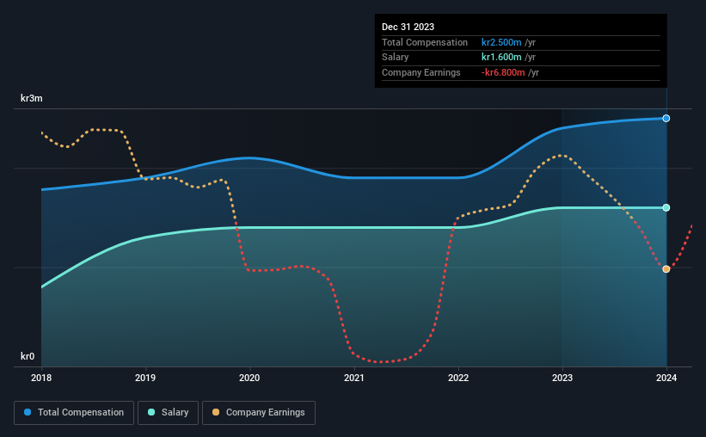Click the Salary row label in tooltip
Viewport: 706px width, 437px height.
click(x=395, y=58)
